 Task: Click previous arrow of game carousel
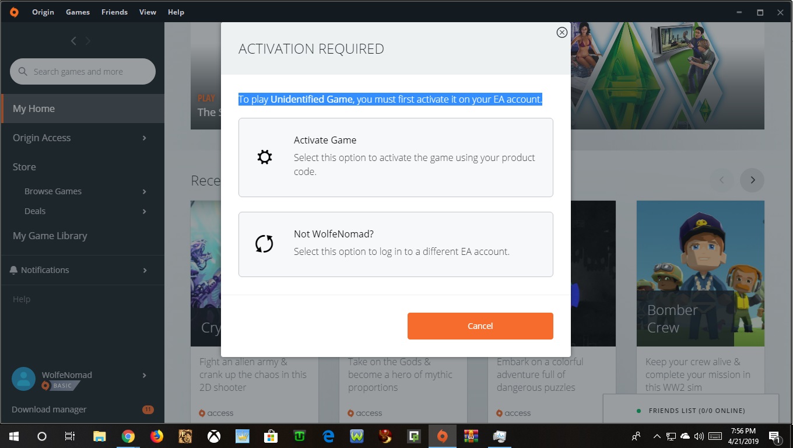click(722, 180)
